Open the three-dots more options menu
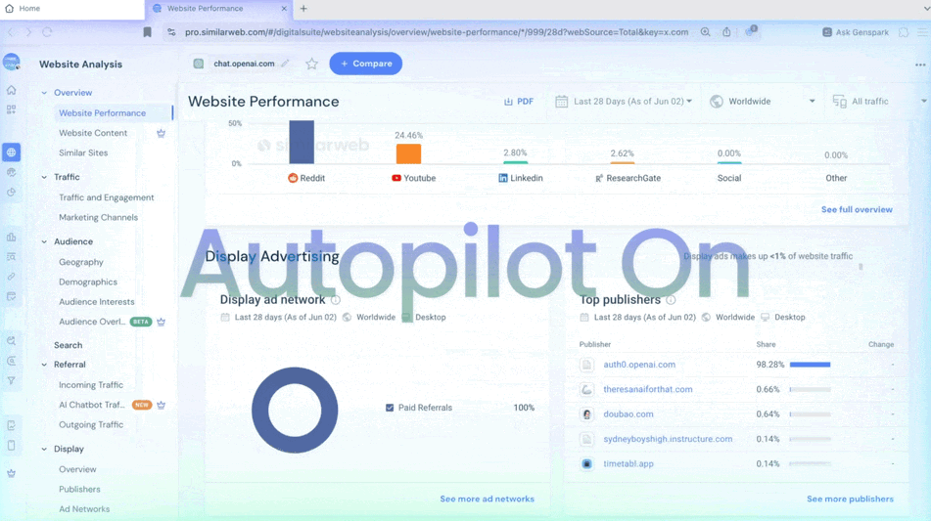Screen dimensions: 931x521 (x=920, y=65)
